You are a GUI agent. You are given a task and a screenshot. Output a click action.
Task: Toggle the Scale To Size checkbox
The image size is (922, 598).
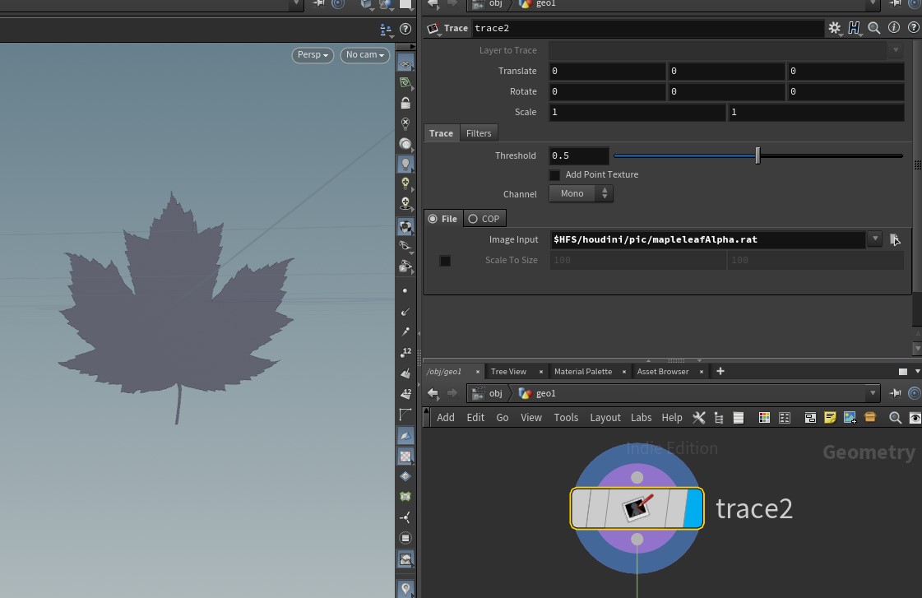(445, 261)
